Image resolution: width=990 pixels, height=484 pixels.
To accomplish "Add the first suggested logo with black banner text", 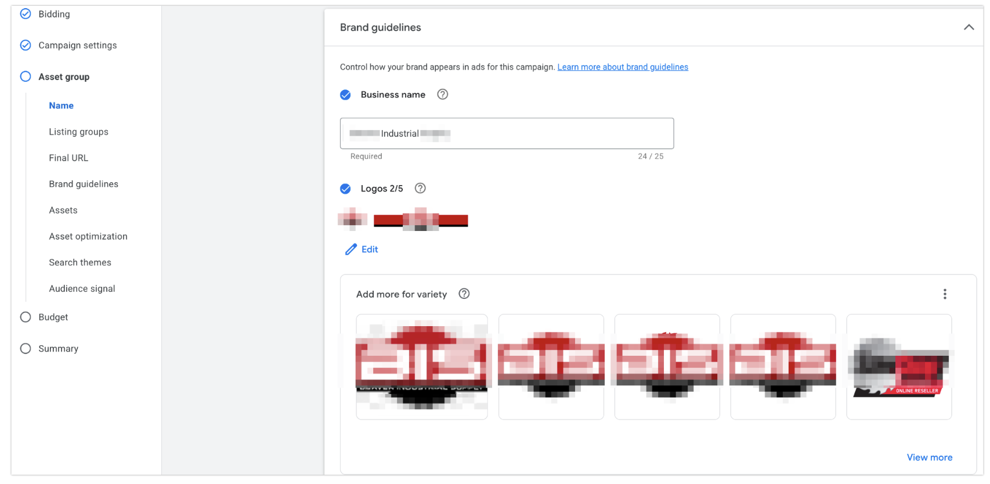I will [x=422, y=367].
